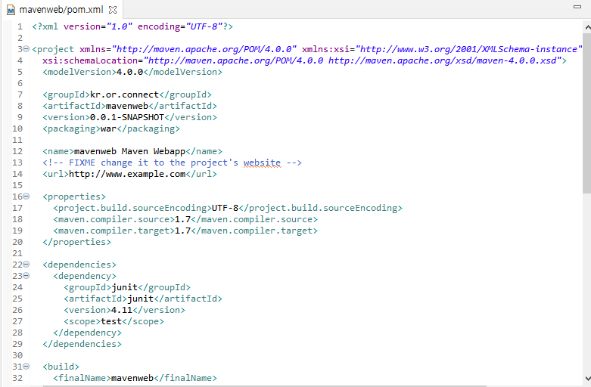This screenshot has height=387, width=591.
Task: Click the artifactId value mavenweb on line 8
Action: (x=127, y=106)
